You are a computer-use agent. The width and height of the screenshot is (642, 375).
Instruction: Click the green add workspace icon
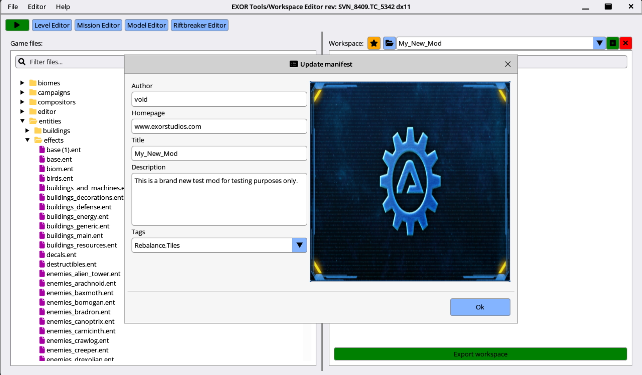[x=613, y=43]
